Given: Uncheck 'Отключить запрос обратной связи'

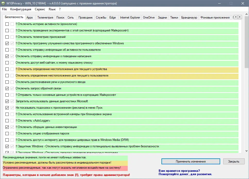Looking at the screenshot, I should tap(7, 88).
